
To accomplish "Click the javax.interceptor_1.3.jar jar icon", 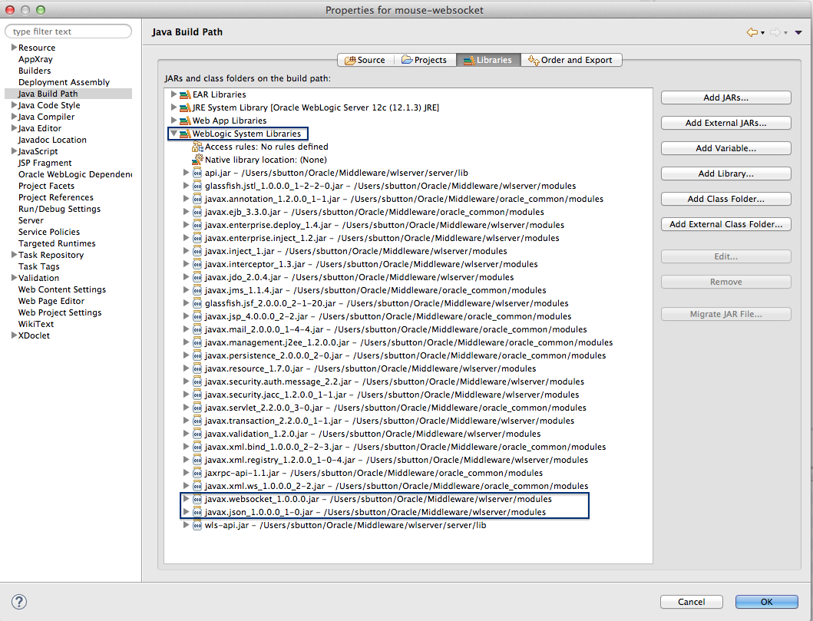I will (197, 264).
